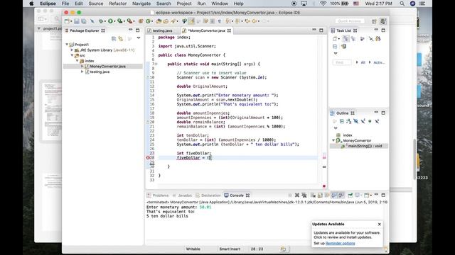Click the Wi-Fi icon in menu bar

pos(323,4)
